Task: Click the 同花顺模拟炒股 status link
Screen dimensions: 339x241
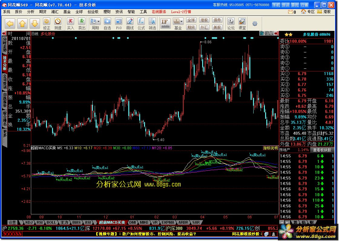Action: point(247,234)
